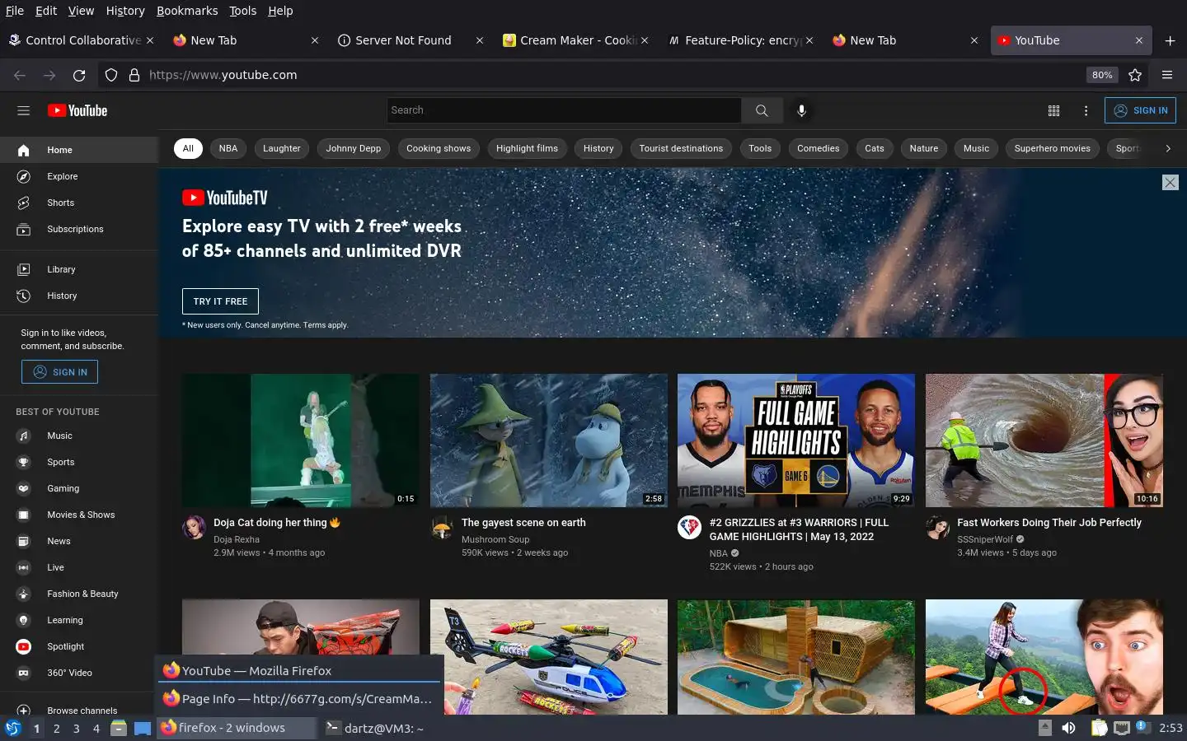Open the Mushroom Soup channel link
1187x741 pixels.
495,539
